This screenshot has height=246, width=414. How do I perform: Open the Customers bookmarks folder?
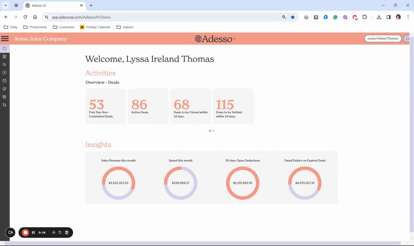pos(64,27)
